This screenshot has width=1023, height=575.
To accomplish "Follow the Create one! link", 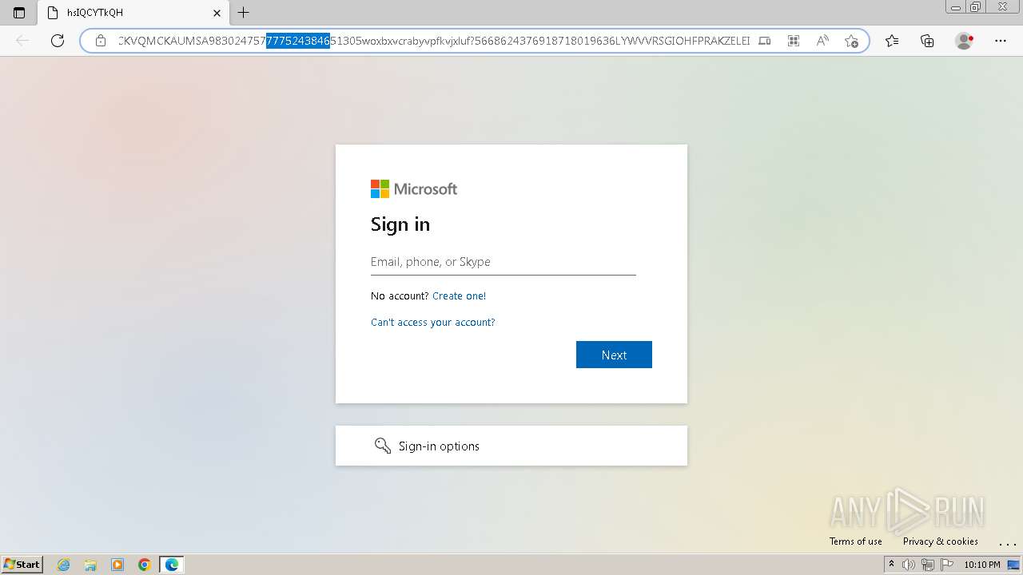I will (459, 295).
